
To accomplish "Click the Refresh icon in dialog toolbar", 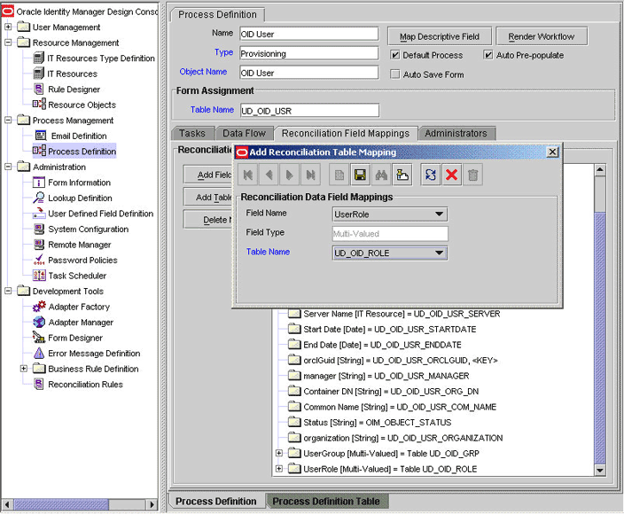I will tap(431, 175).
